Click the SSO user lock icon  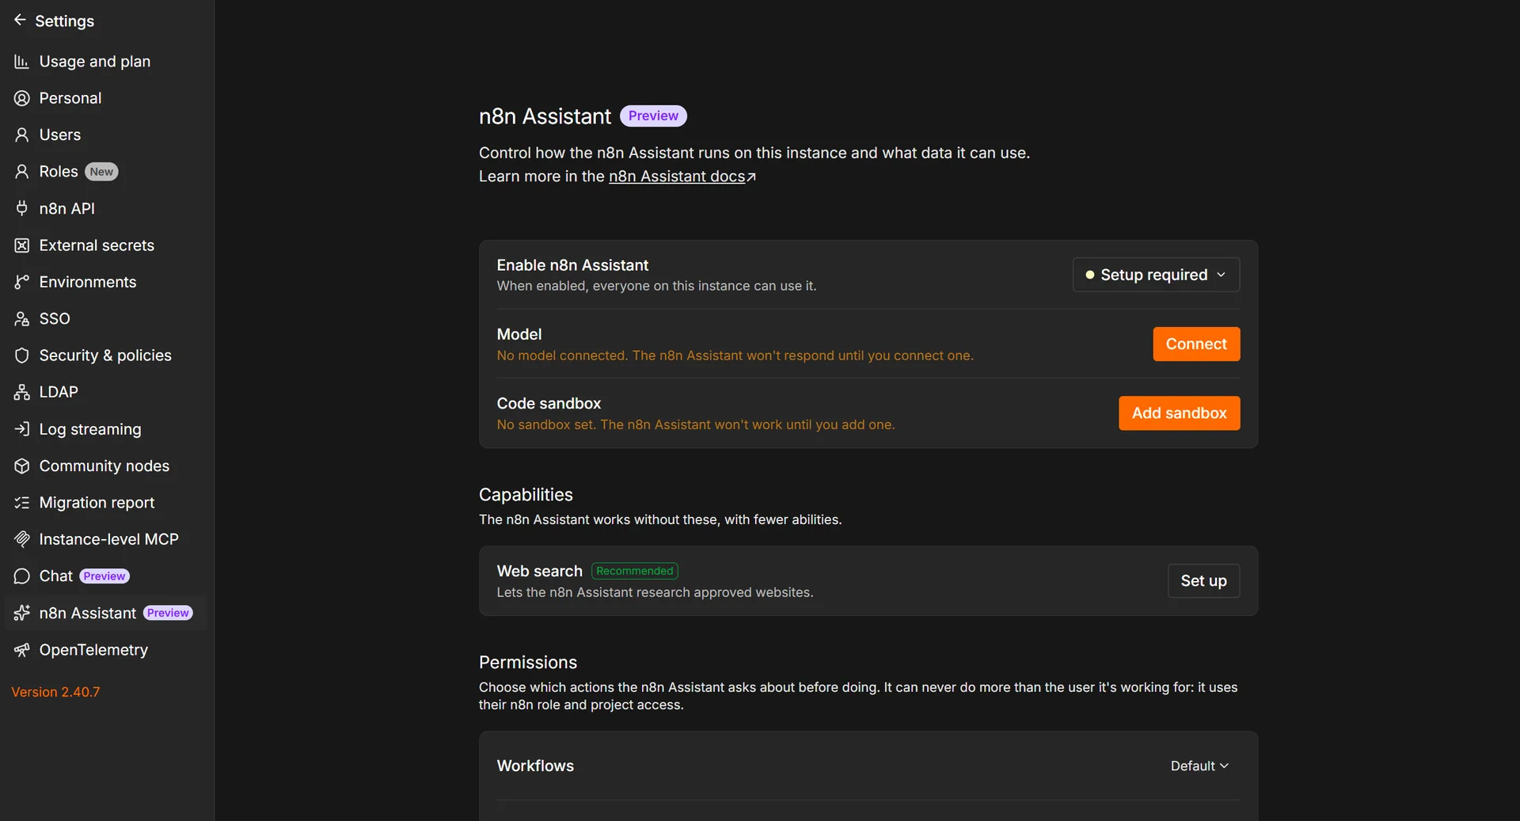(x=21, y=318)
